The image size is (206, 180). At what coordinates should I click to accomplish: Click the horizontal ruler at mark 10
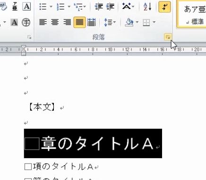tap(110, 50)
